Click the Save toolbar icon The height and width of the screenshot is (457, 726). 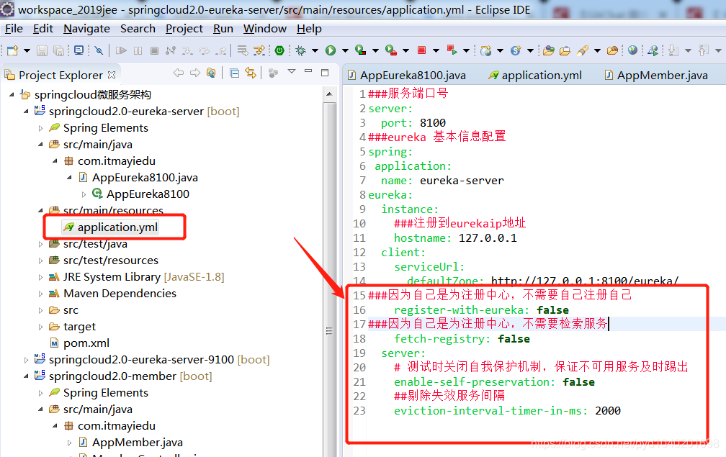coord(42,50)
